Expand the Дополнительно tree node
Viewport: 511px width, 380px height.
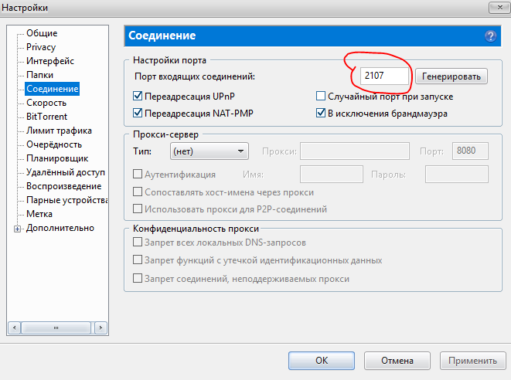(x=17, y=229)
